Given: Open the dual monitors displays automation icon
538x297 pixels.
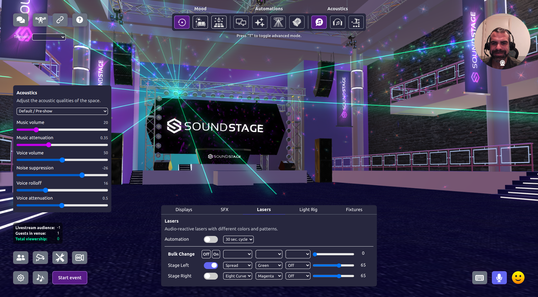Looking at the screenshot, I should point(241,22).
